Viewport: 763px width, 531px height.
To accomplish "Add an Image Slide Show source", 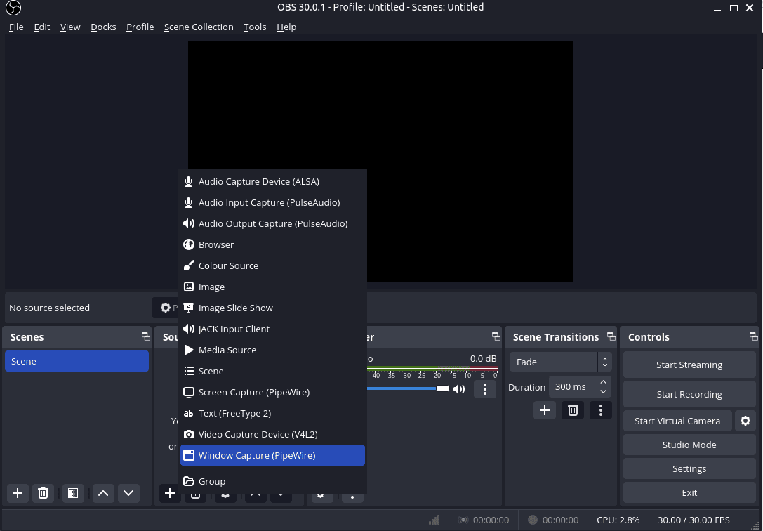I will 272,308.
